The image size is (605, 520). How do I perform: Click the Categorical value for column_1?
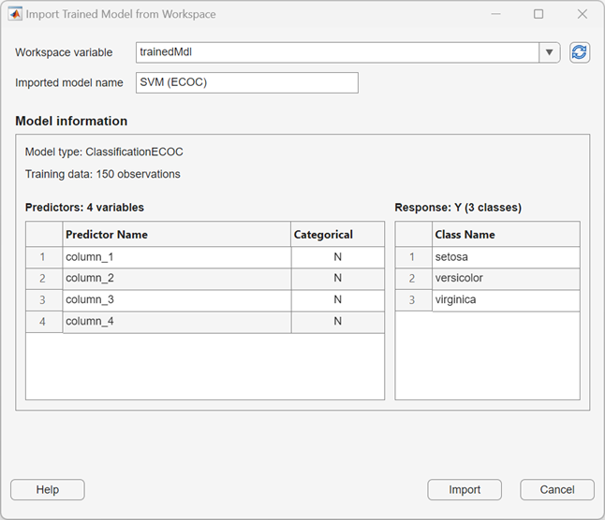(x=337, y=257)
